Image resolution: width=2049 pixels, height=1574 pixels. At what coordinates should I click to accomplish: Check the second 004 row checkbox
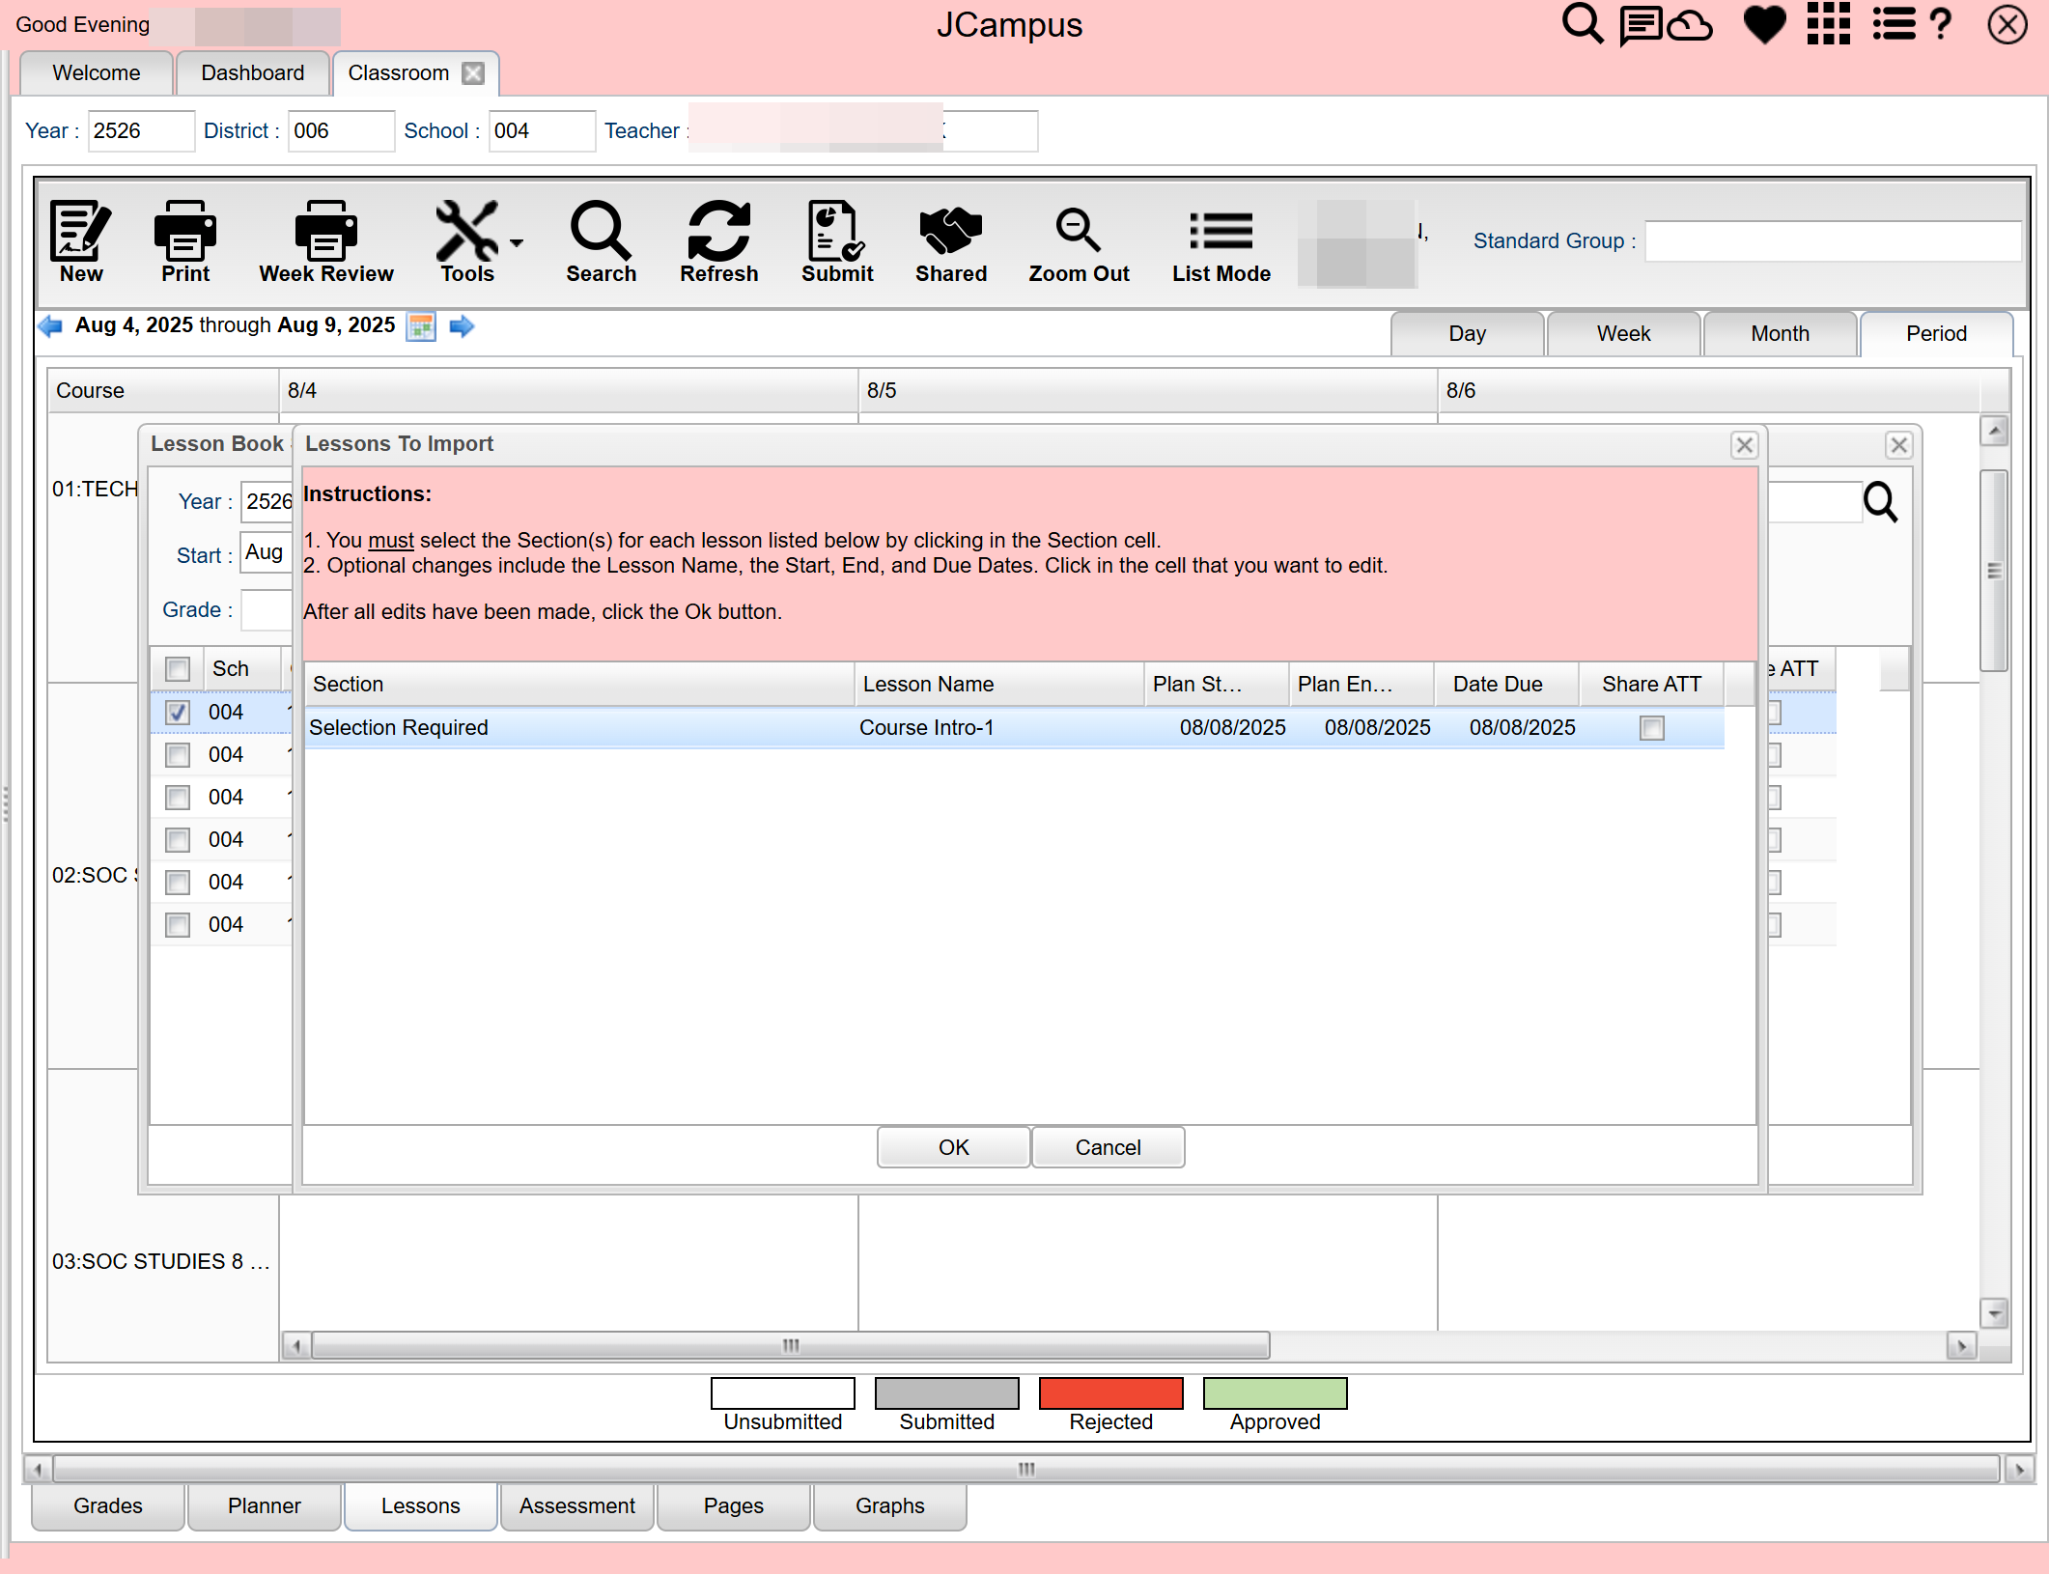point(178,755)
